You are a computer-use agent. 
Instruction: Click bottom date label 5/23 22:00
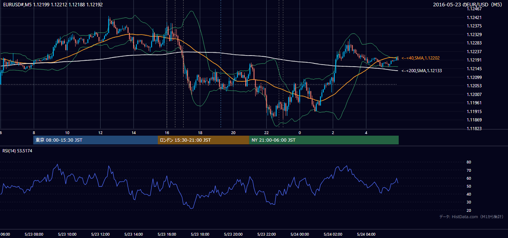(266, 234)
